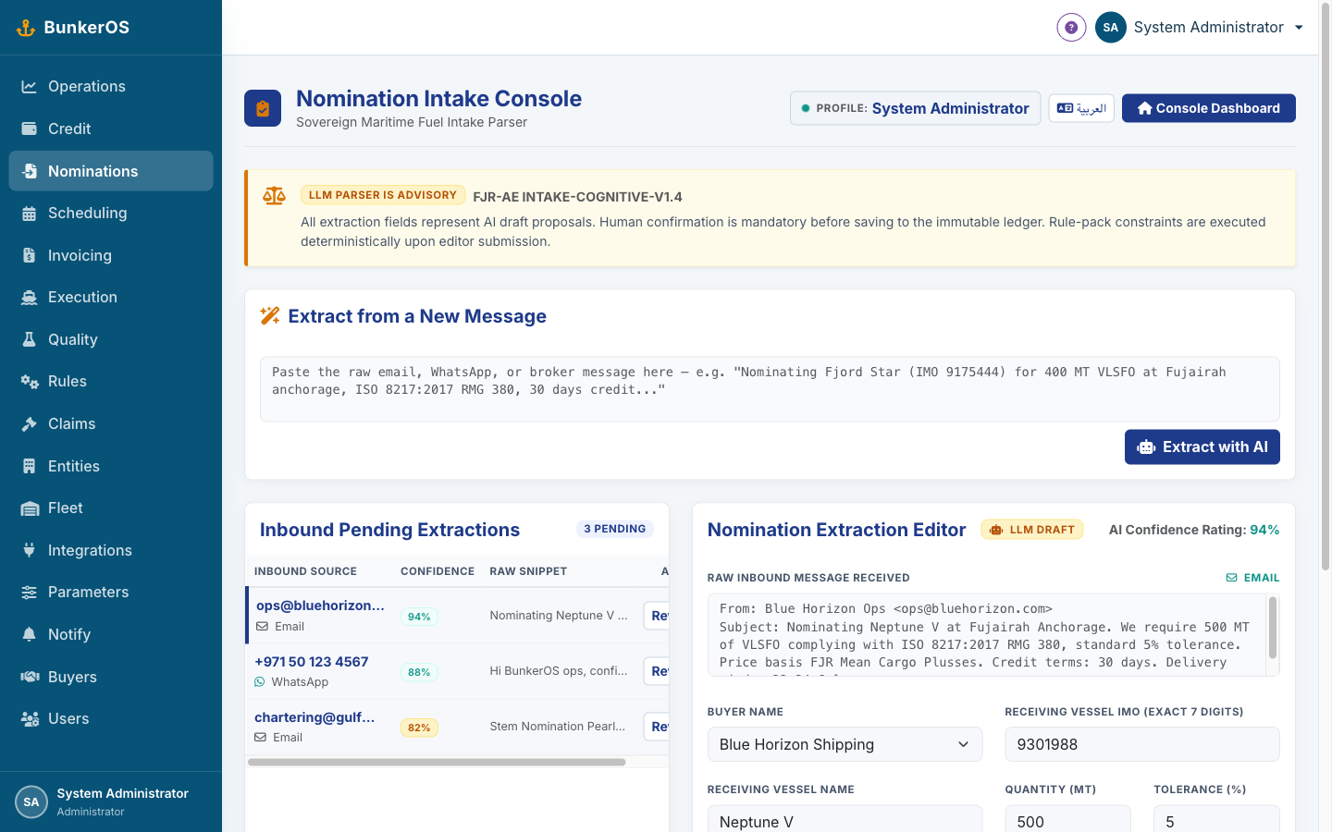Click the envelope icon under ops@bluehorizon
This screenshot has width=1332, height=832.
(262, 627)
